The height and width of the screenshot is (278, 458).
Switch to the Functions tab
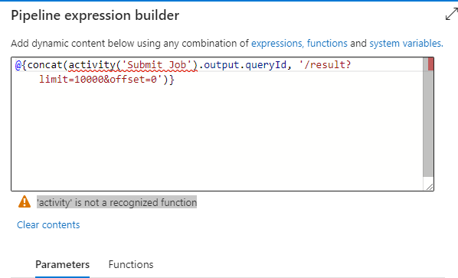coord(131,264)
